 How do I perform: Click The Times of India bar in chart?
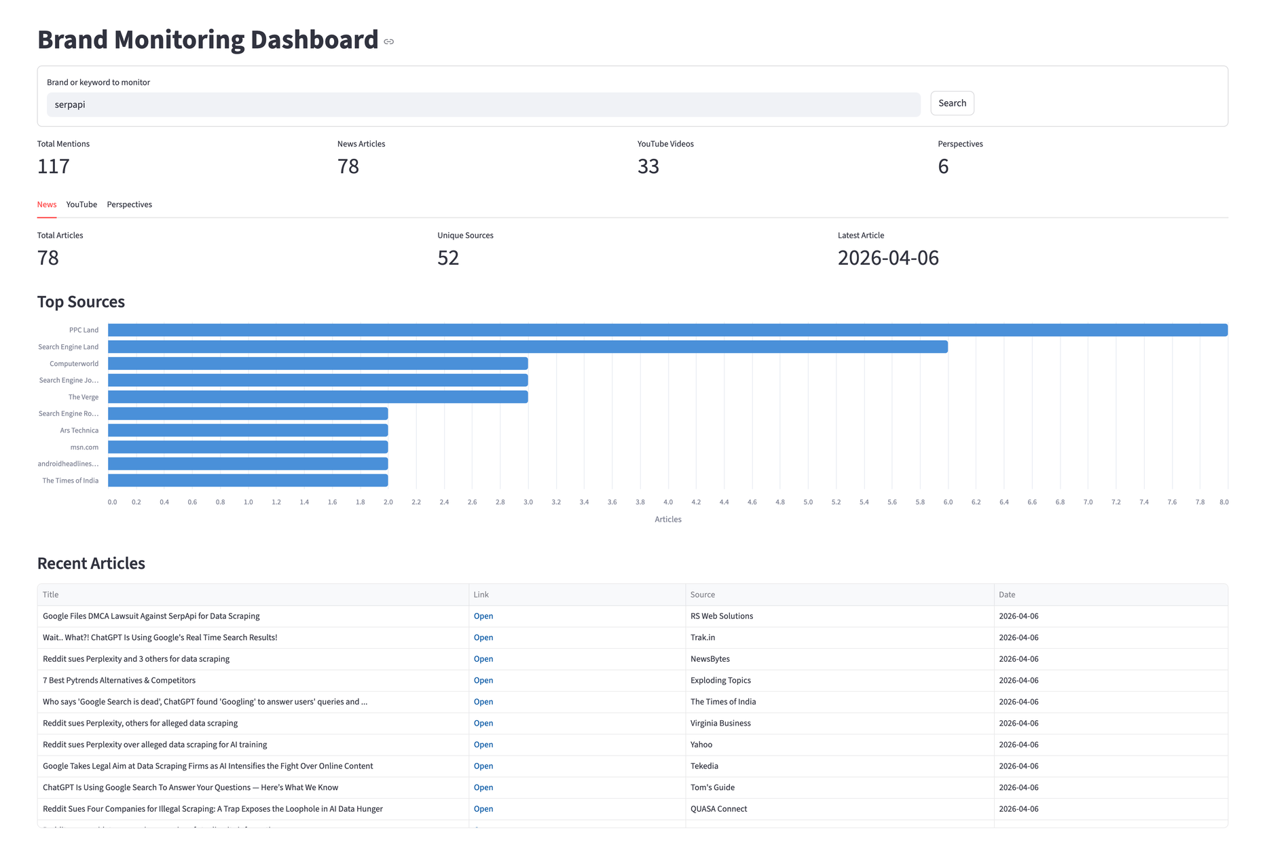249,481
